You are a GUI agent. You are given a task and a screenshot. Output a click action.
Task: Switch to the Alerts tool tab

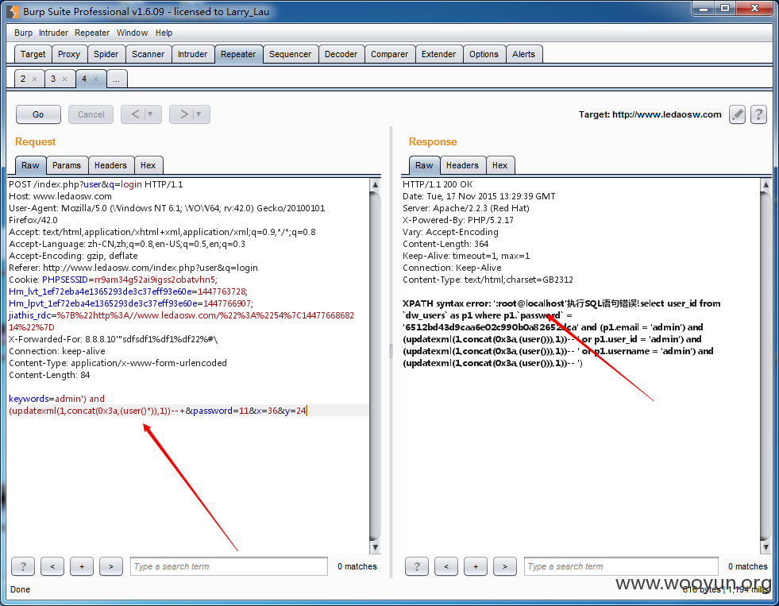tap(523, 54)
